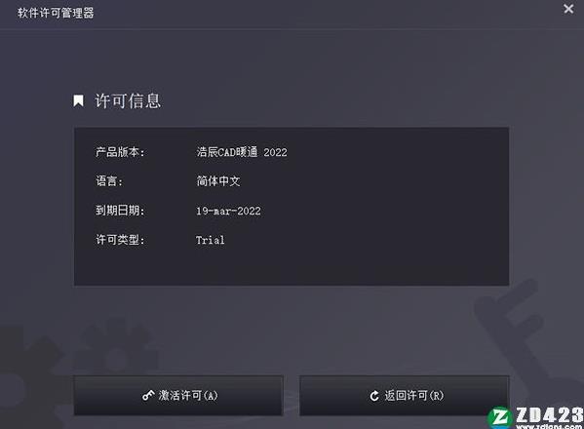This screenshot has width=584, height=429.
Task: Select the Trial license type value
Action: click(x=210, y=240)
